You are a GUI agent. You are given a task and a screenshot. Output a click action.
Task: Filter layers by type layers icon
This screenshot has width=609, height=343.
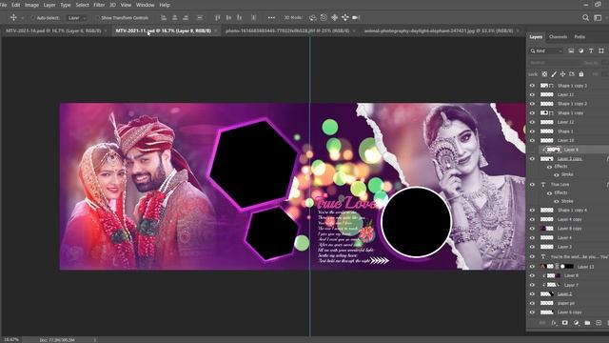point(591,50)
